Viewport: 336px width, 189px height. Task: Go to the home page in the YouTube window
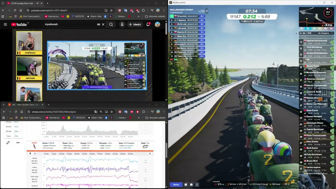point(21,10)
